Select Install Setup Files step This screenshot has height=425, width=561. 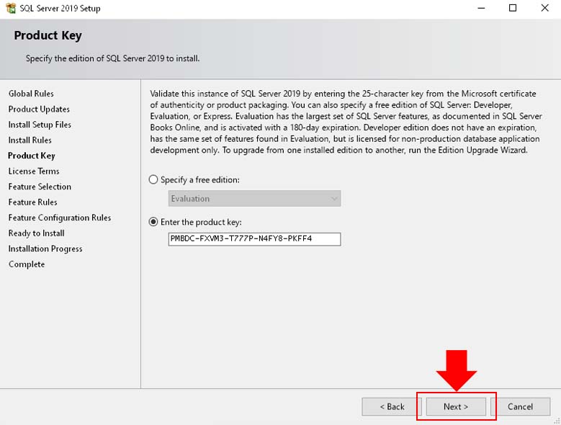[x=40, y=125]
